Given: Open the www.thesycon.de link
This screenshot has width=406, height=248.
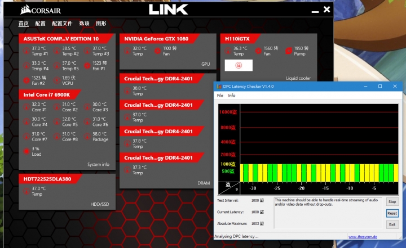Looking at the screenshot, I should (x=363, y=237).
